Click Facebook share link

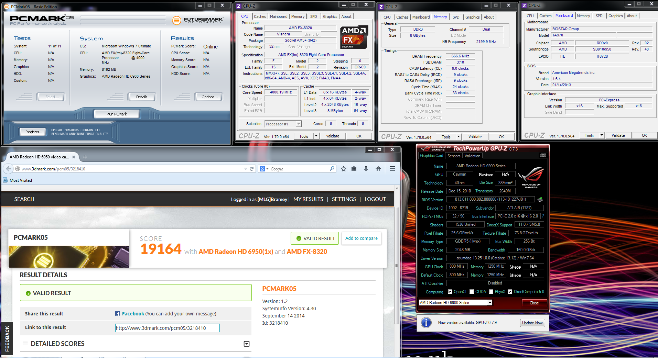(x=133, y=314)
